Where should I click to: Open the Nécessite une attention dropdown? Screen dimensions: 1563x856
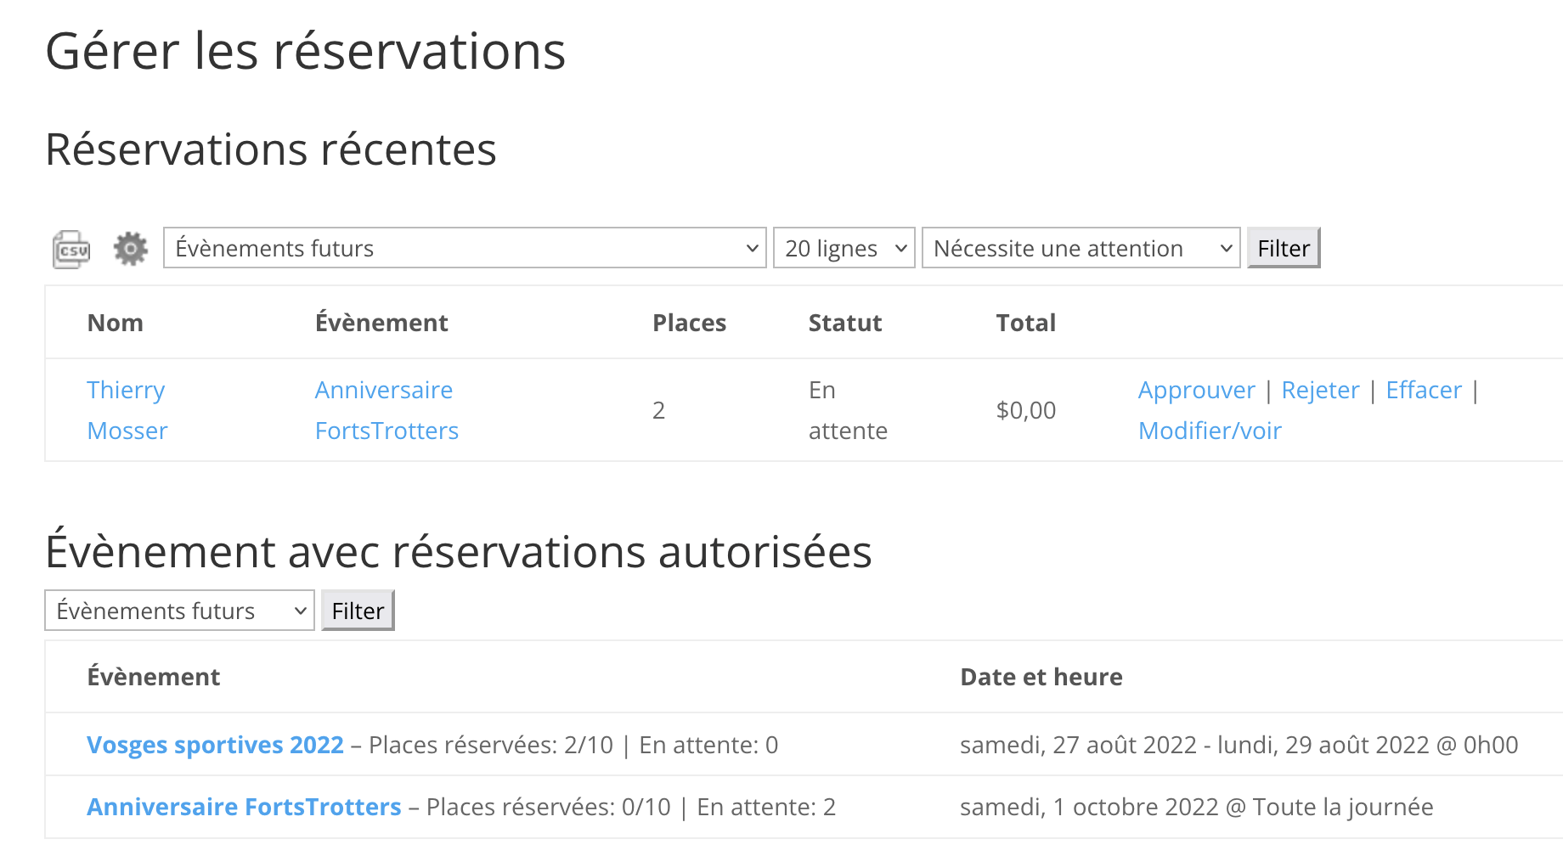[x=1081, y=248]
